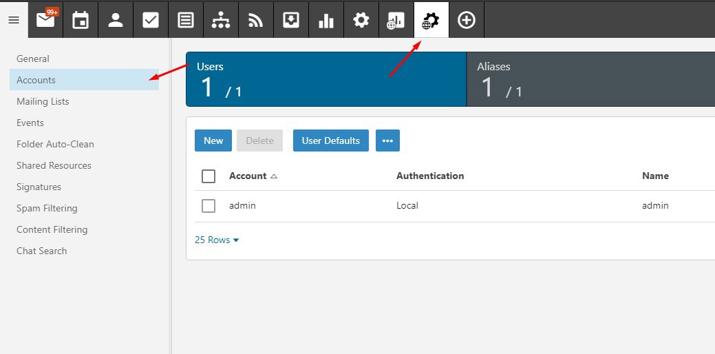Open the Reports bar chart icon

click(326, 20)
